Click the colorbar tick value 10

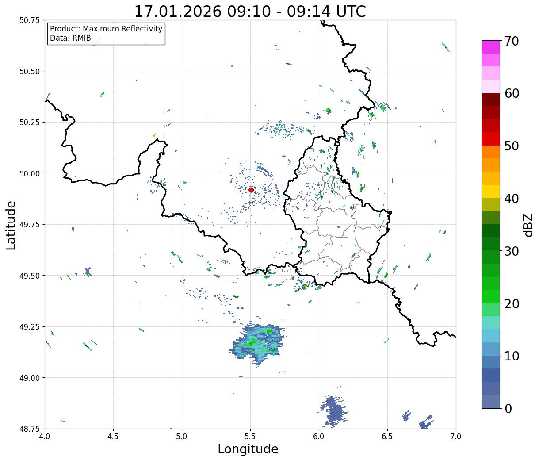pos(512,356)
